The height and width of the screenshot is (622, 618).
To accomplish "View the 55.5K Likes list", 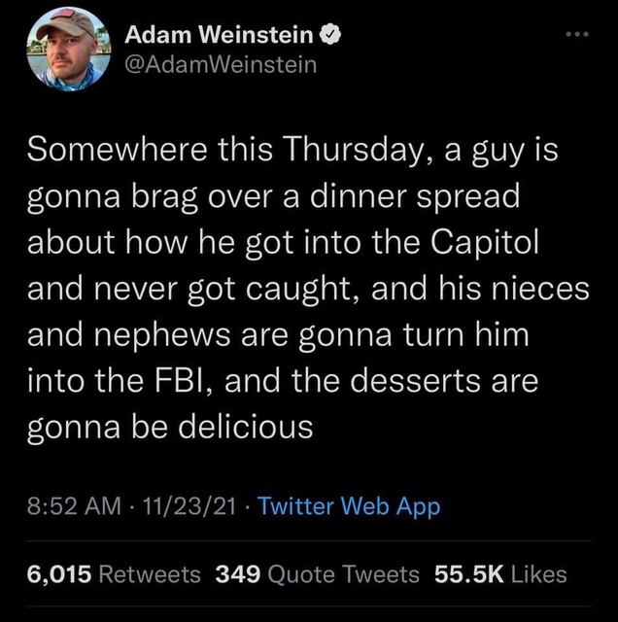I will tap(500, 574).
